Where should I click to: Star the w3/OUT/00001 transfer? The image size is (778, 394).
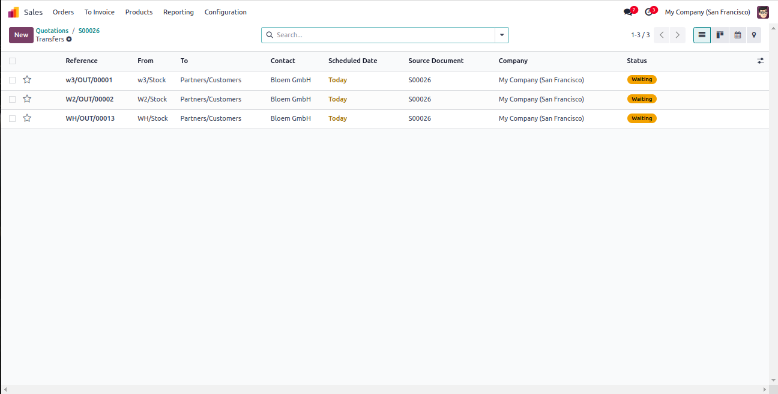(27, 80)
